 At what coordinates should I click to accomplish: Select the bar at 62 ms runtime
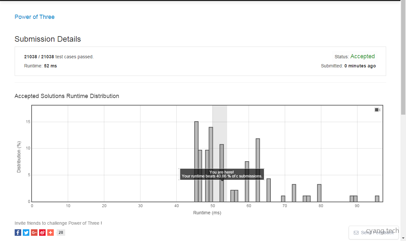tap(258, 170)
